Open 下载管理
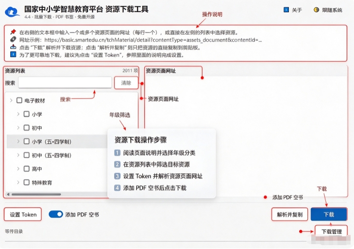The image size is (354, 249). (331, 232)
